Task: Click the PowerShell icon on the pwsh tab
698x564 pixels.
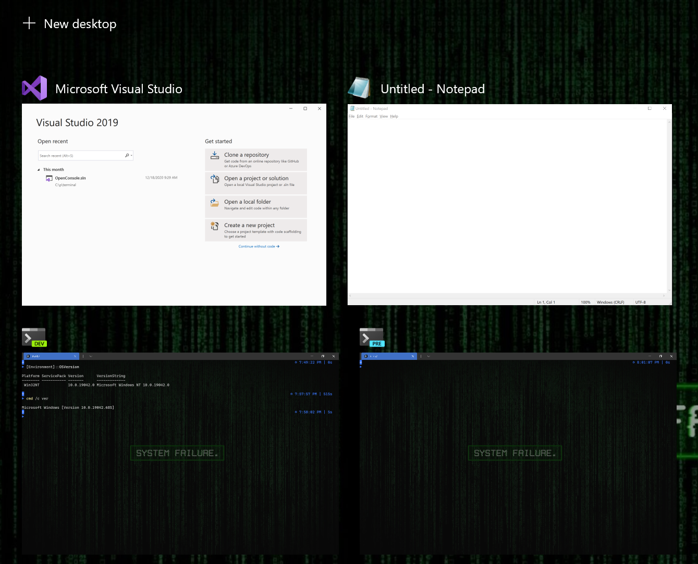Action: pyautogui.click(x=27, y=356)
